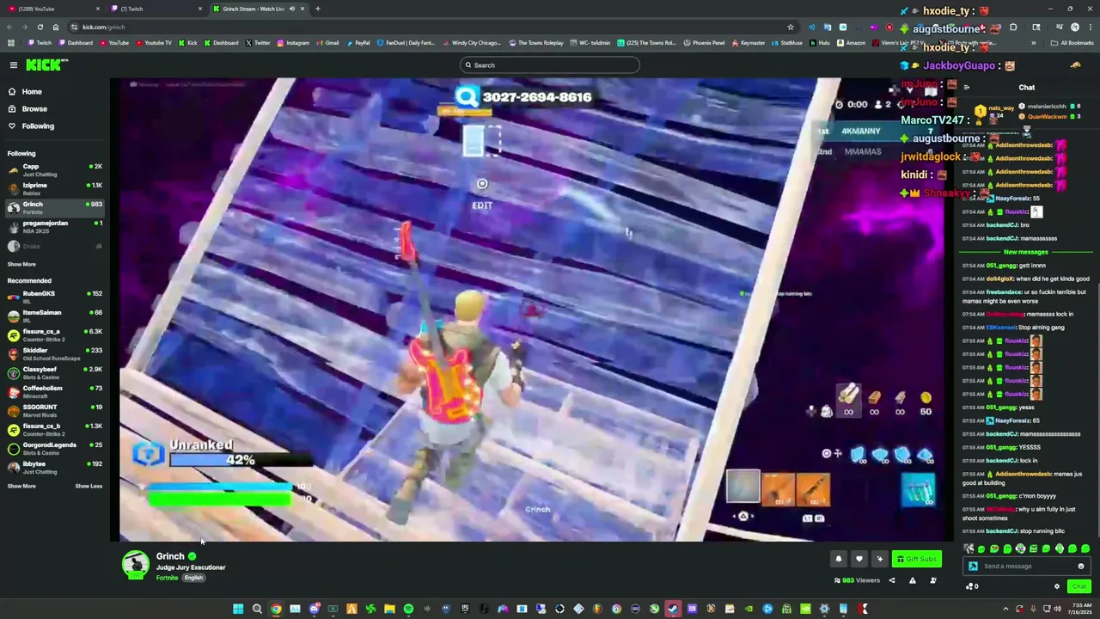Report stream via warning triangle icon
Viewport: 1100px width, 619px height.
pos(913,580)
